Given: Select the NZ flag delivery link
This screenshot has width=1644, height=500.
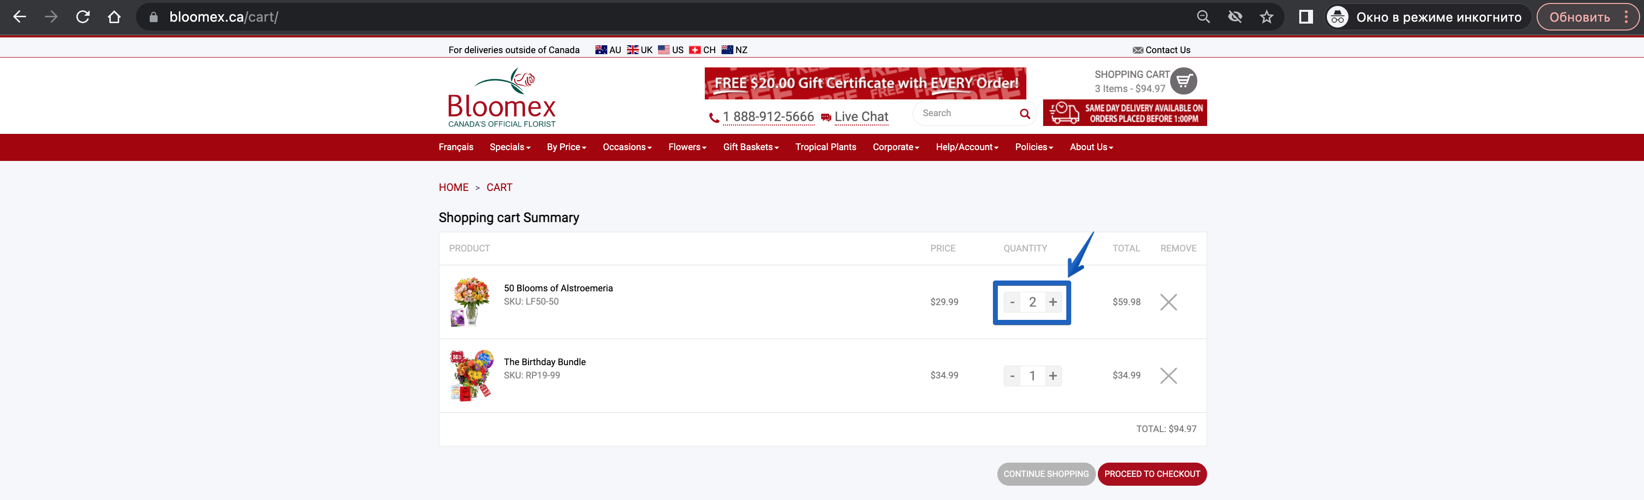Looking at the screenshot, I should point(734,50).
